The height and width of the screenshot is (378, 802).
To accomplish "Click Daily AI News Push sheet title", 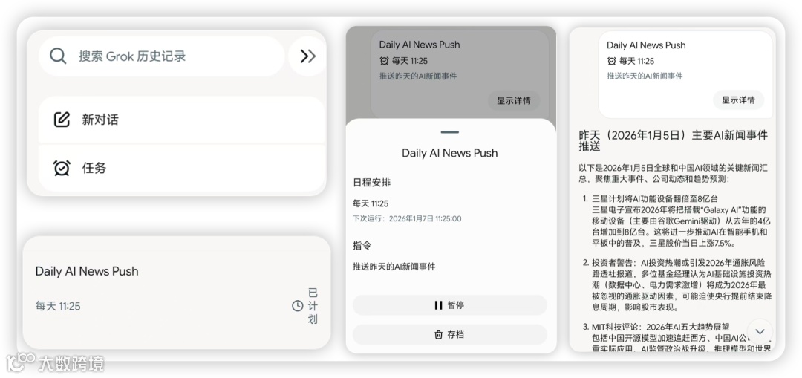I will click(x=450, y=153).
